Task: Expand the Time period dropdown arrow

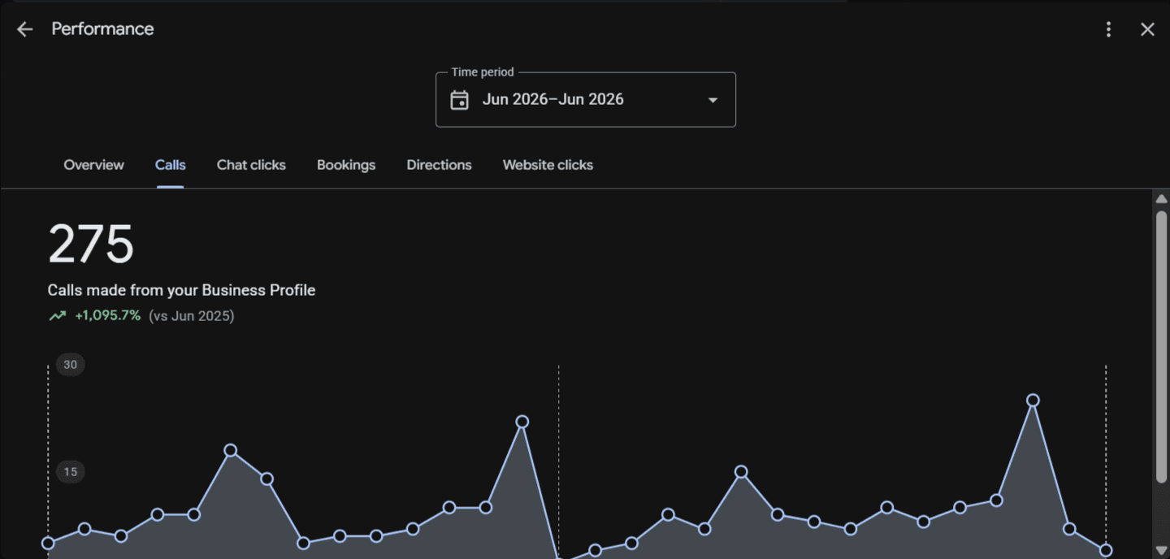Action: (x=713, y=100)
